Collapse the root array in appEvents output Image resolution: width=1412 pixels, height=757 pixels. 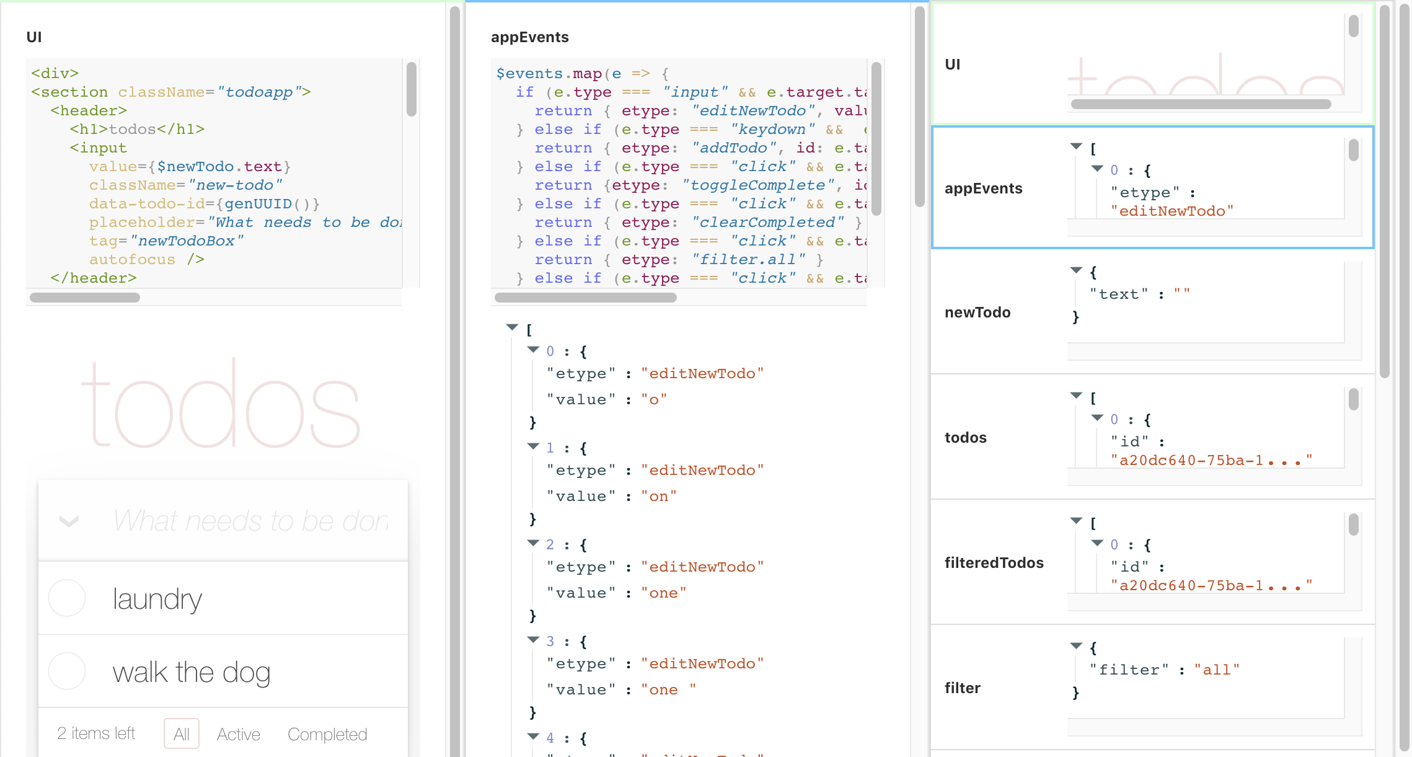[512, 327]
